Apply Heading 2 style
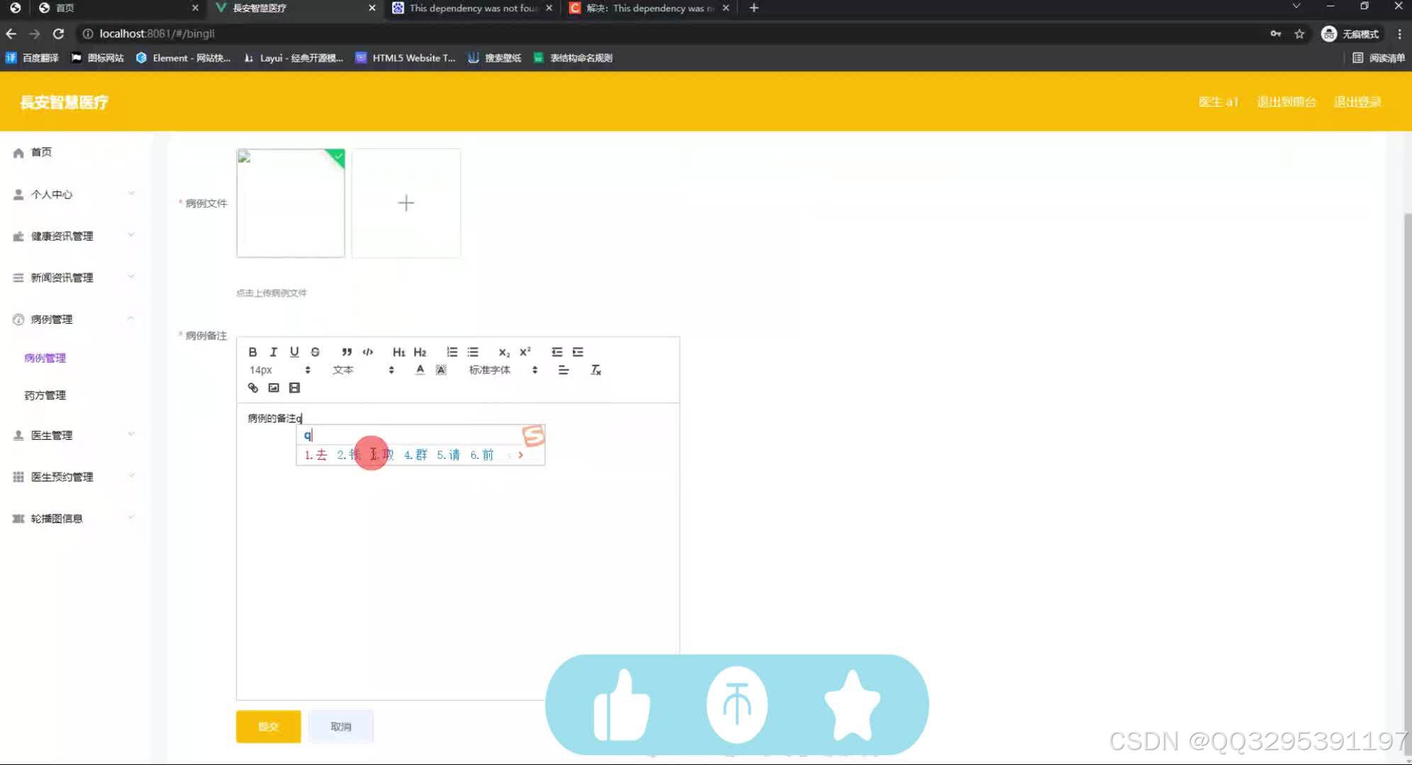The height and width of the screenshot is (765, 1412). [x=420, y=352]
